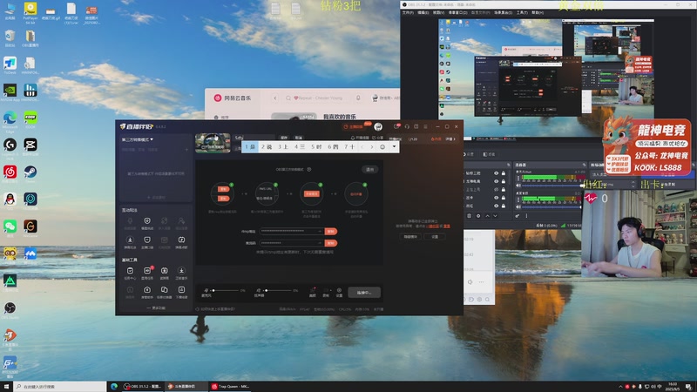Adjust the 扬声器 volume slider in companion
The height and width of the screenshot is (392, 697).
(x=279, y=290)
